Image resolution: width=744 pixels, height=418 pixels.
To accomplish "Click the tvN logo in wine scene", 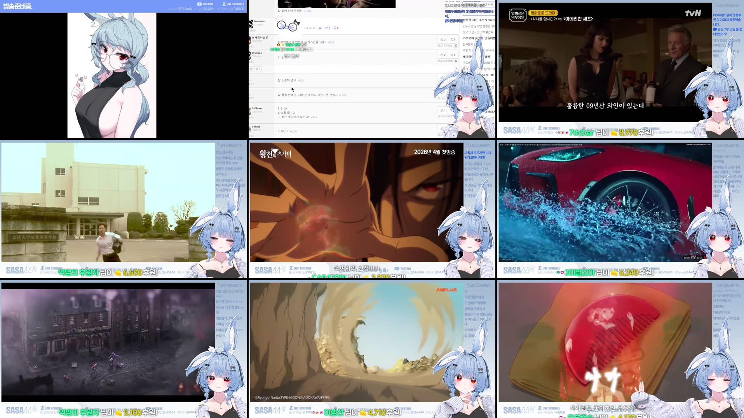I will [693, 13].
